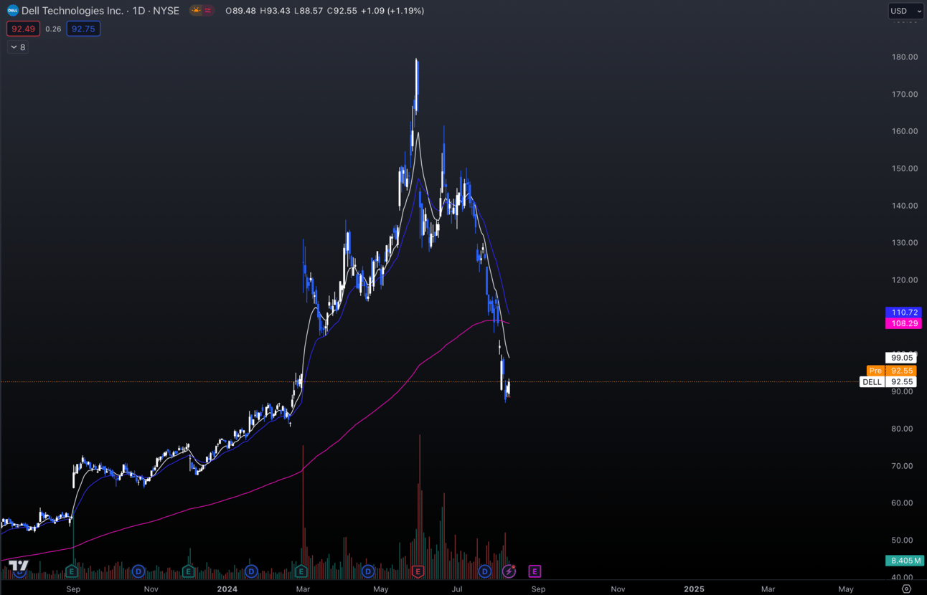Open the USD currency dropdown
This screenshot has width=927, height=595.
pos(906,11)
